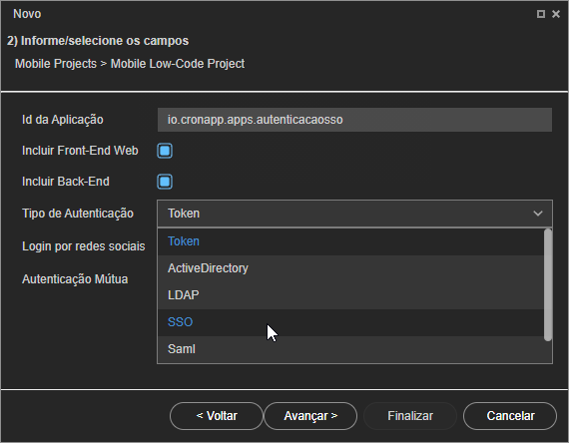Click Mobile Low-Code Project breadcrumb text

pyautogui.click(x=178, y=64)
